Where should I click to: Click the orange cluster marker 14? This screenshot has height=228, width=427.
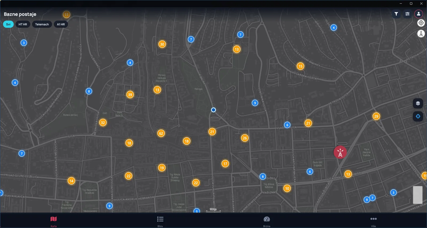[x=71, y=181]
